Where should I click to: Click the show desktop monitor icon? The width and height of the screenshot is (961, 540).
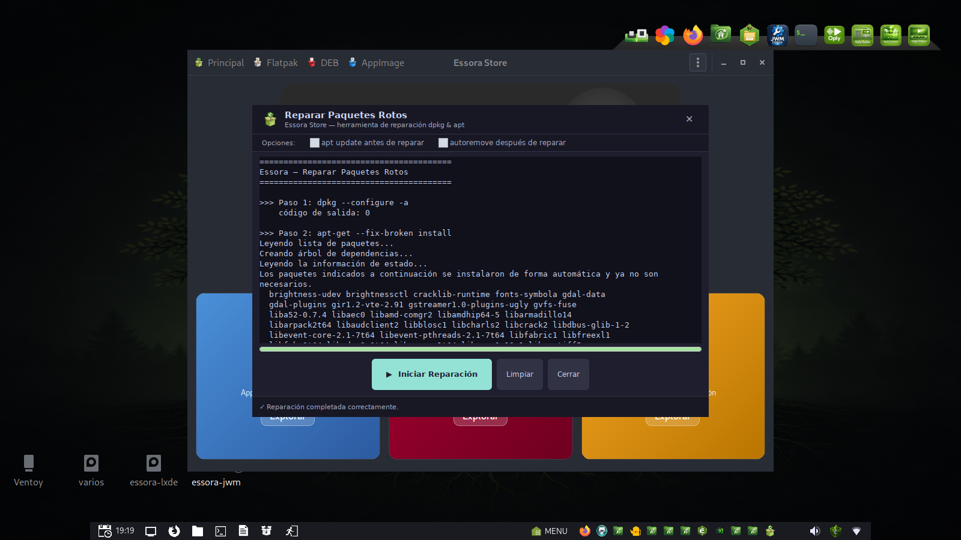pos(151,531)
